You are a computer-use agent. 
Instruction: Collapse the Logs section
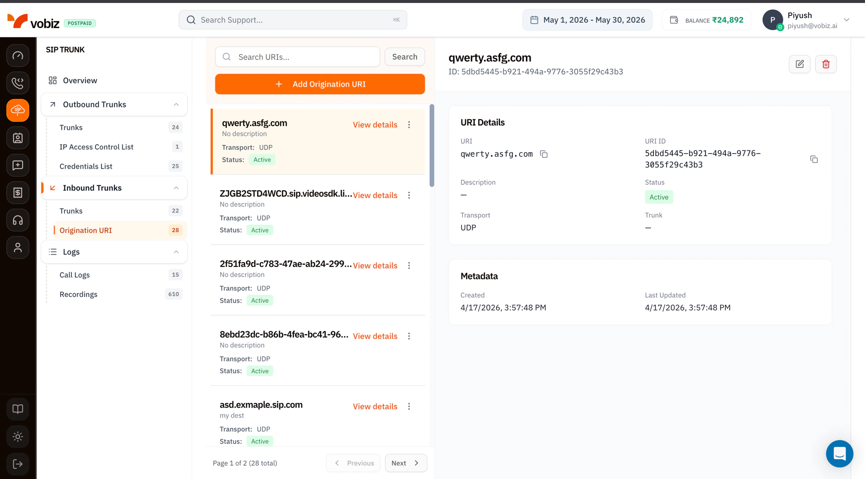coord(176,252)
